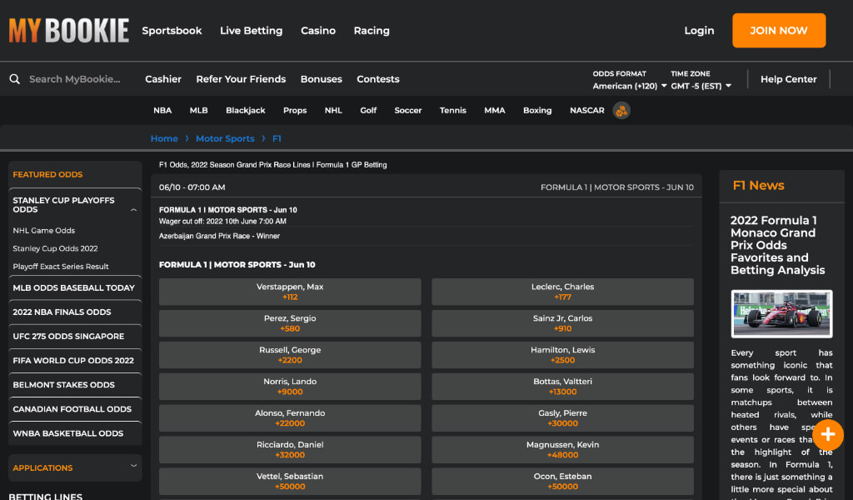
Task: Open the Odds Format dropdown
Action: click(x=630, y=86)
